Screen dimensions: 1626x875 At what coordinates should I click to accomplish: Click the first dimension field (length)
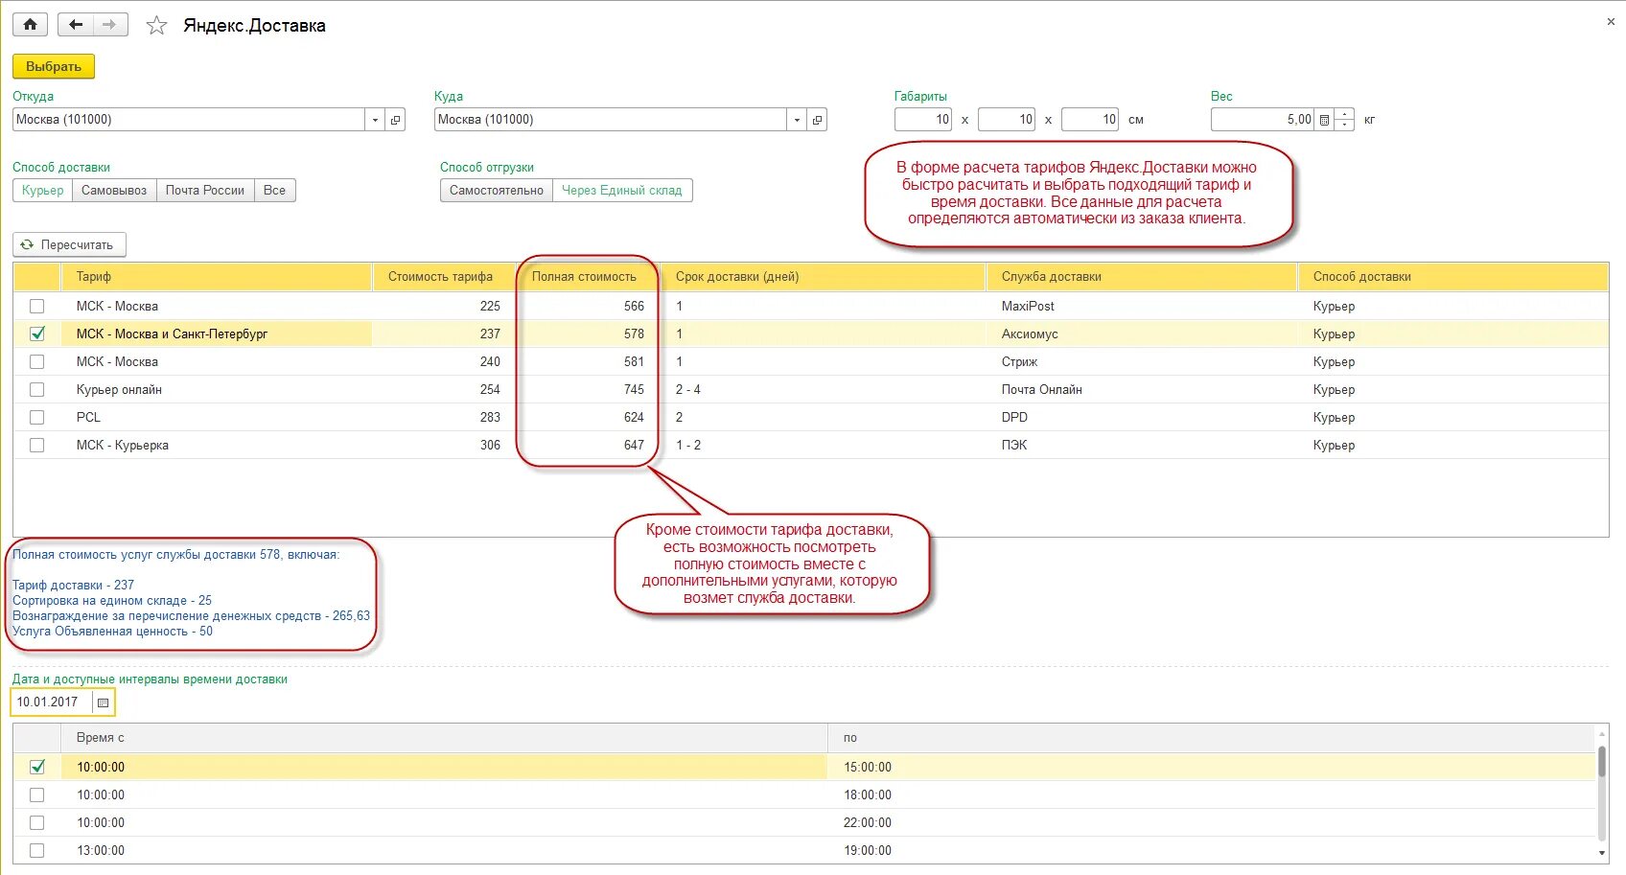[923, 120]
